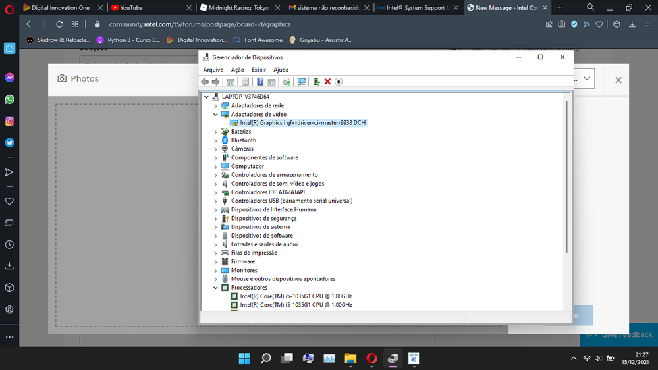
Task: Click the add legacy hardware toolbar icon
Action: pos(316,82)
